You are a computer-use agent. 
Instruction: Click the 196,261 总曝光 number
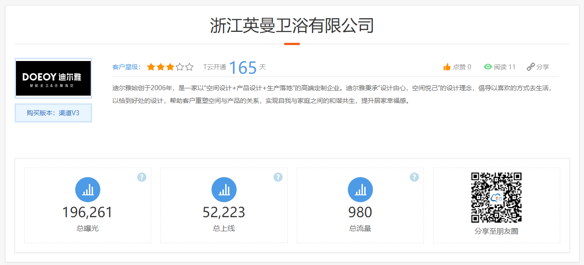[x=88, y=212]
